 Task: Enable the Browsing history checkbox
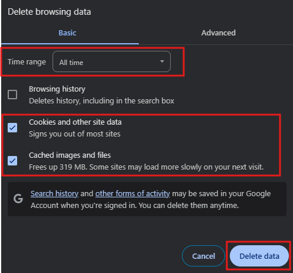[12, 95]
